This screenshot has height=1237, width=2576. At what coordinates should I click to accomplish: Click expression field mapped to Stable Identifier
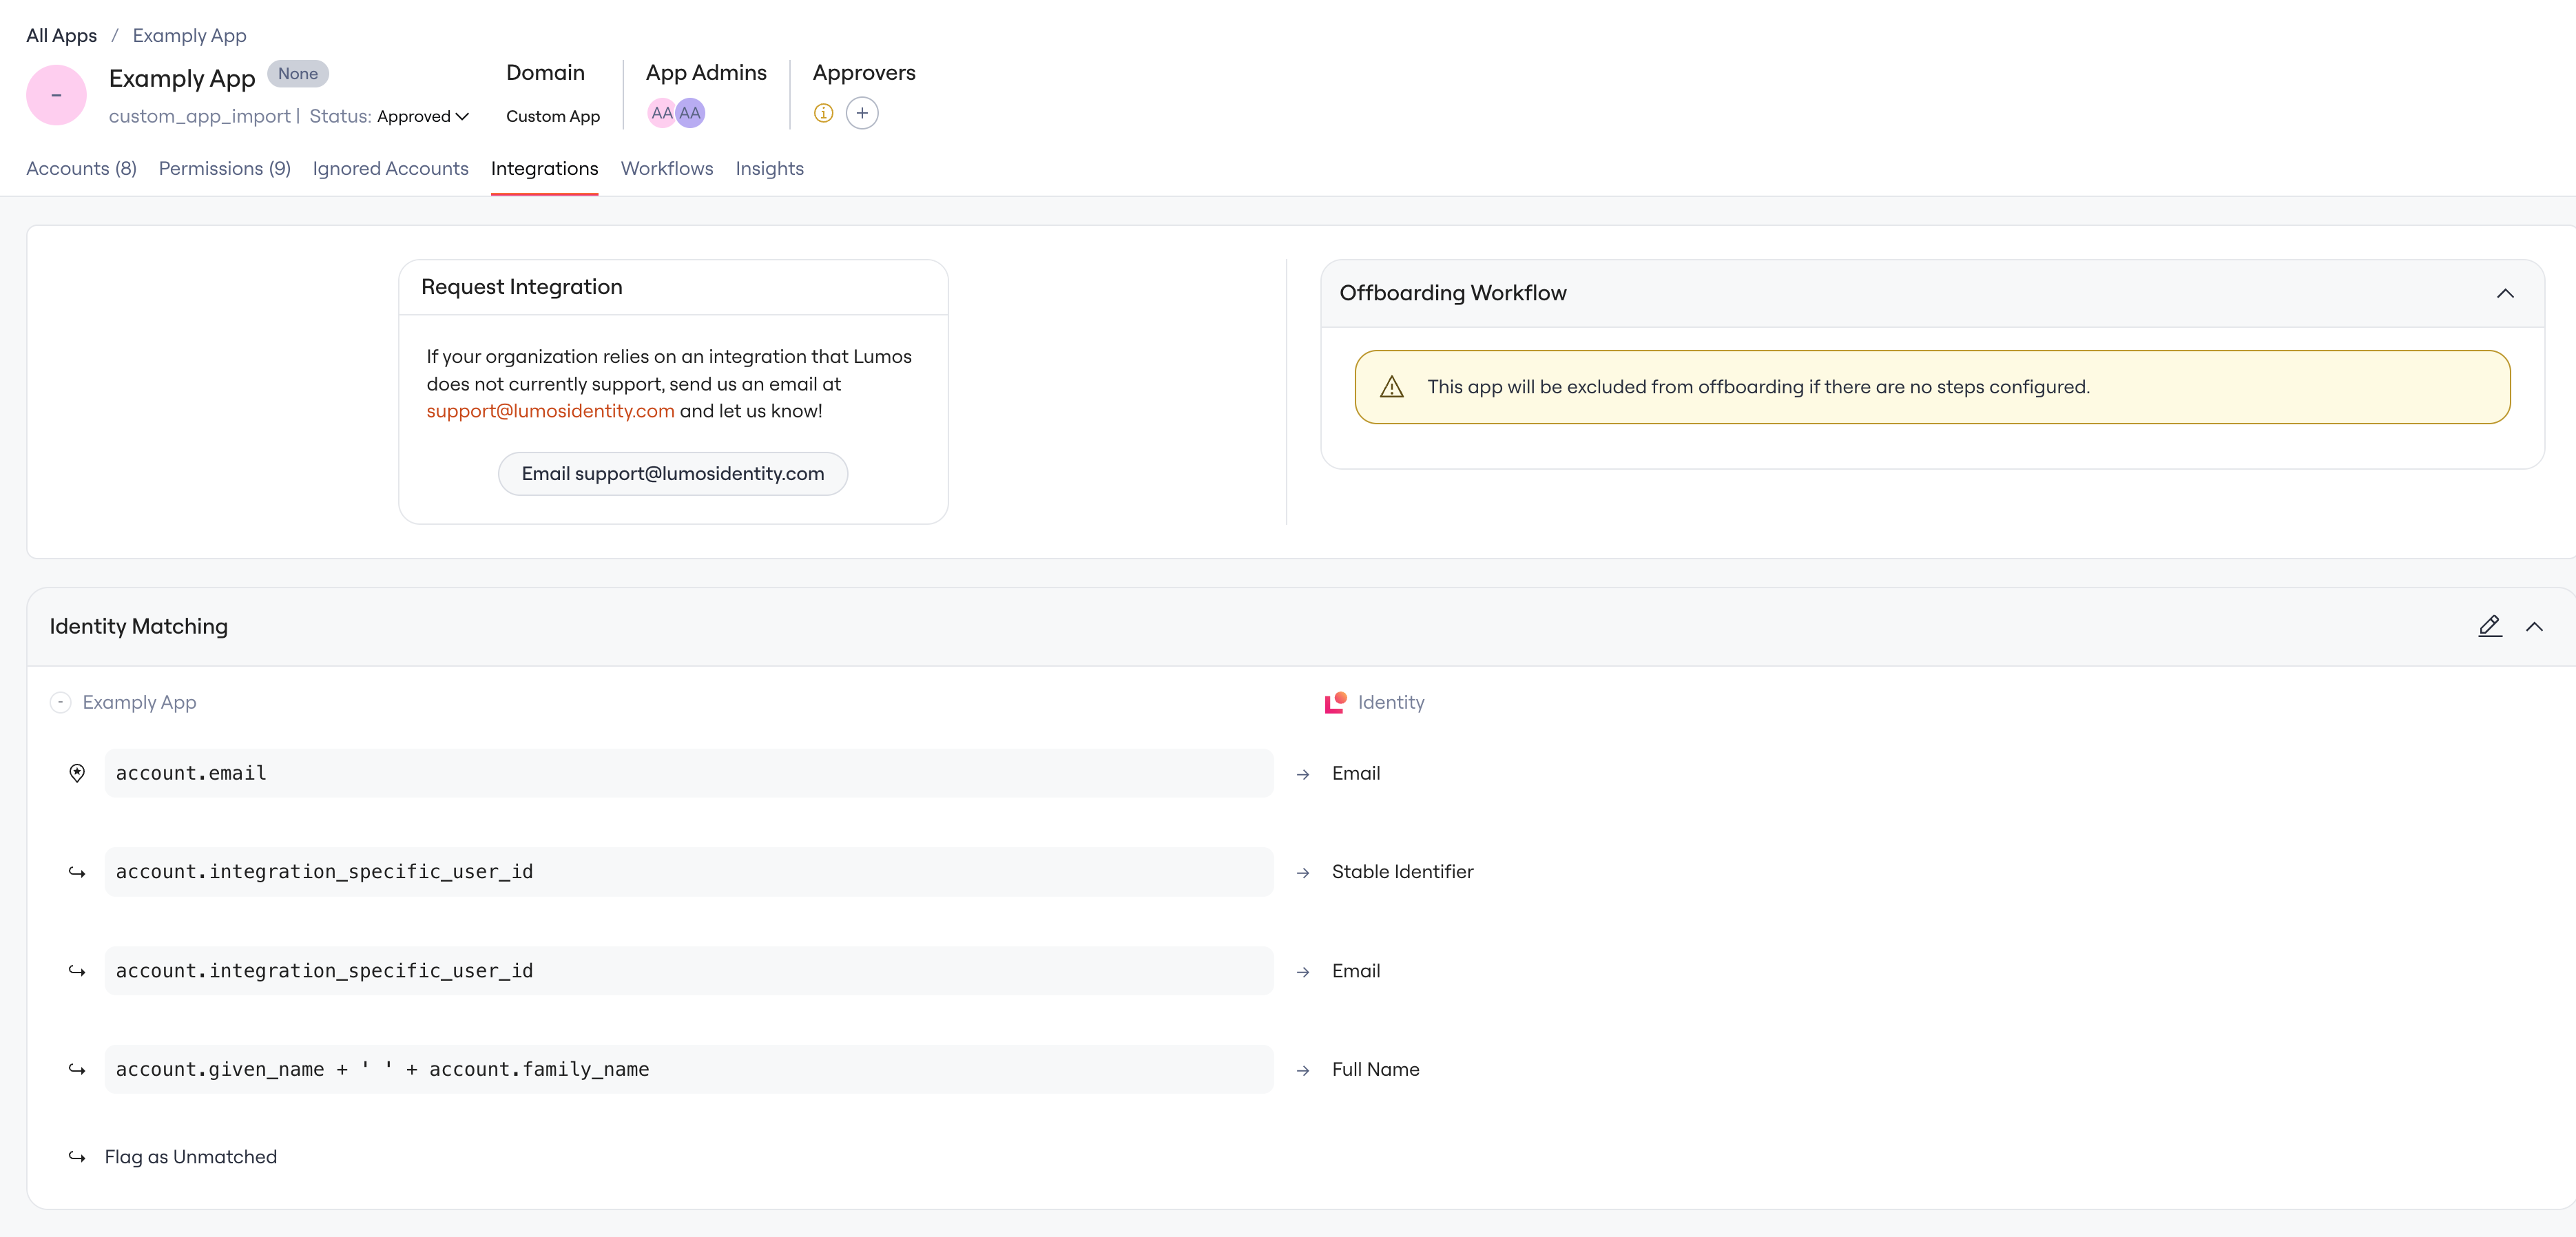coord(688,872)
